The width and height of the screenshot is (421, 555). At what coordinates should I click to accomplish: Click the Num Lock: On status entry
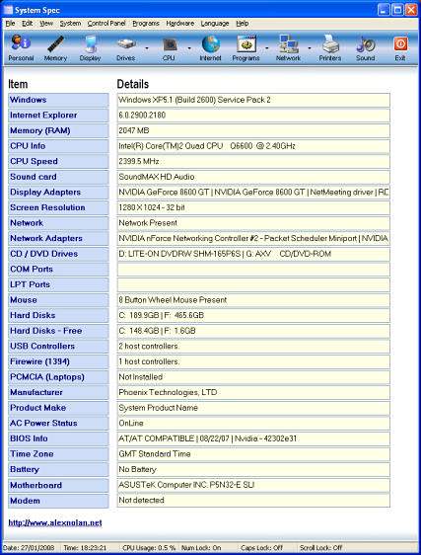coord(201,548)
